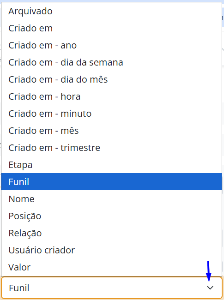Select the Nome option
This screenshot has width=224, height=300.
coord(111,199)
